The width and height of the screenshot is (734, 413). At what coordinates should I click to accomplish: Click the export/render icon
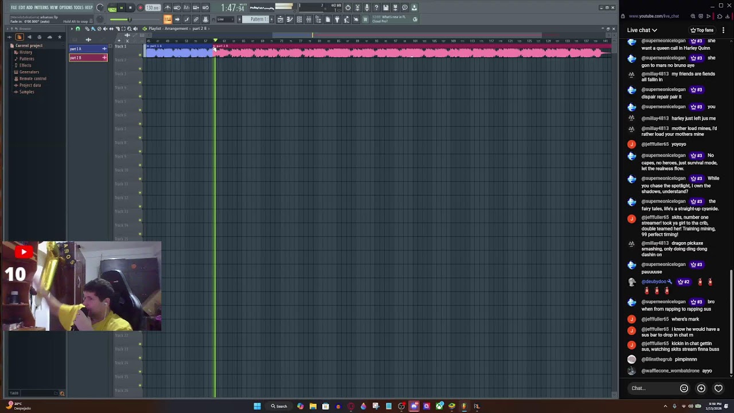click(x=395, y=7)
